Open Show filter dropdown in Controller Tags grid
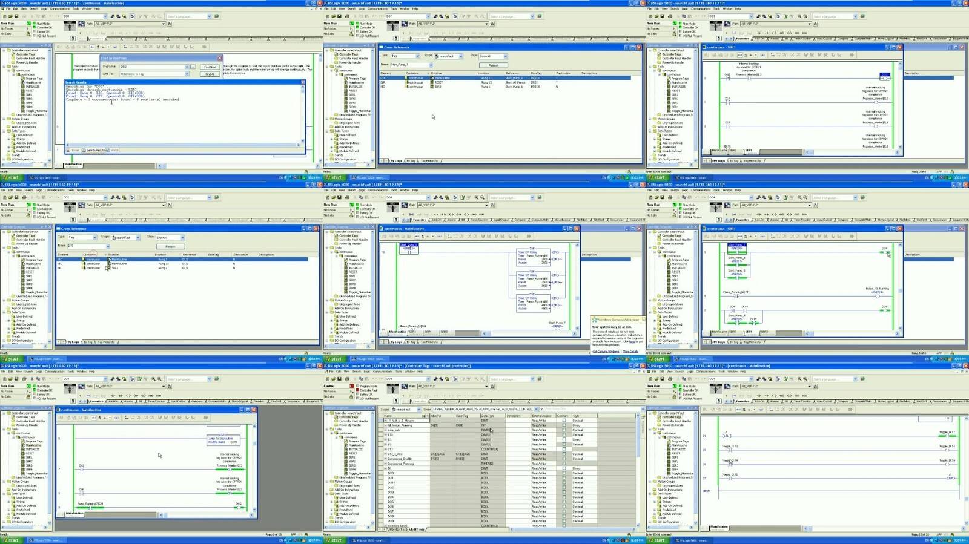Image resolution: width=969 pixels, height=544 pixels. point(536,409)
